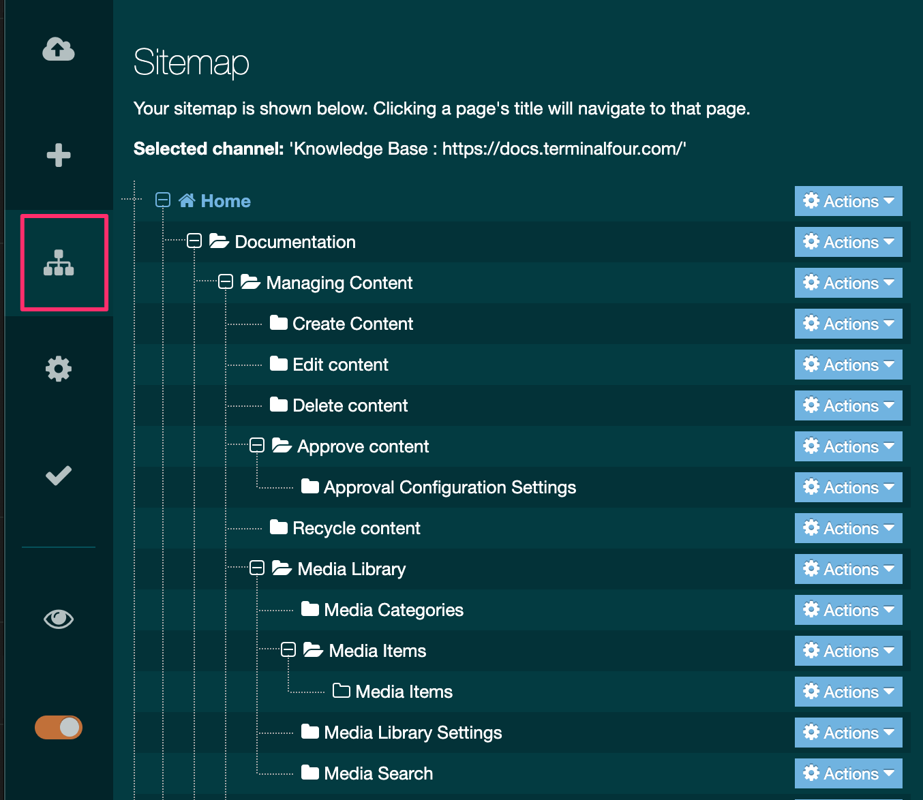Click the Home house icon
The height and width of the screenshot is (800, 923).
coord(187,200)
